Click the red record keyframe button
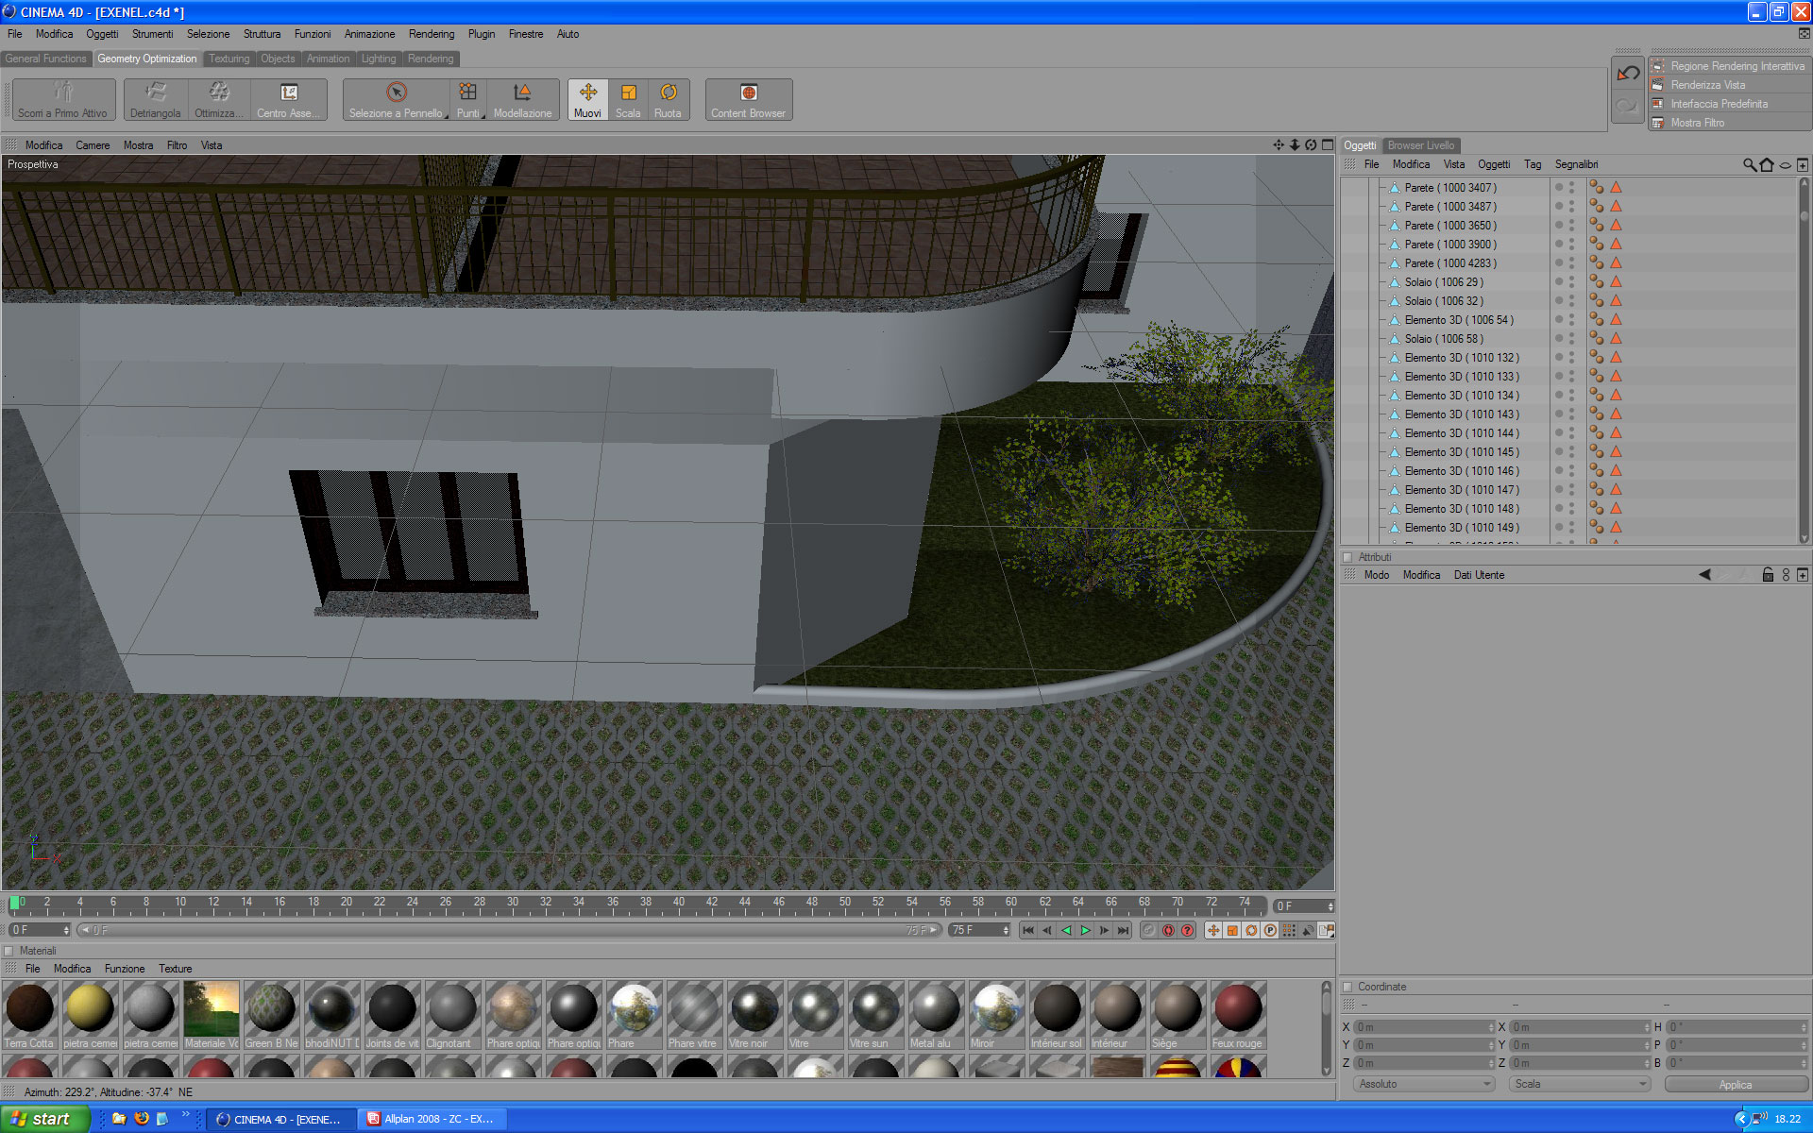This screenshot has height=1133, width=1813. (x=1168, y=930)
